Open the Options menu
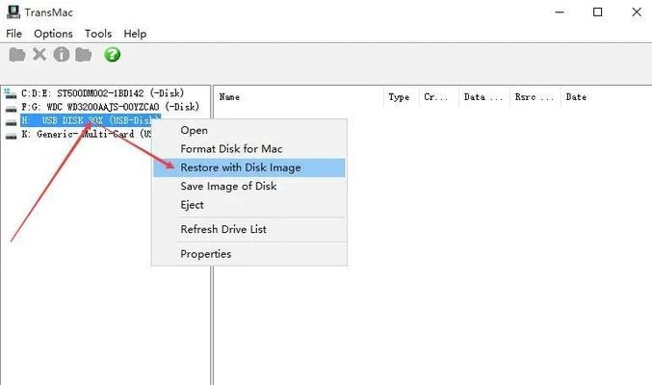The image size is (652, 385). click(x=53, y=34)
